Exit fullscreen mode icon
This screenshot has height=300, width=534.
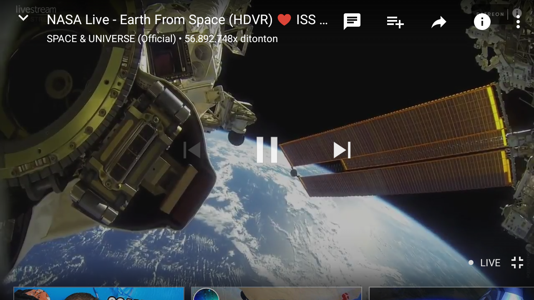click(517, 262)
